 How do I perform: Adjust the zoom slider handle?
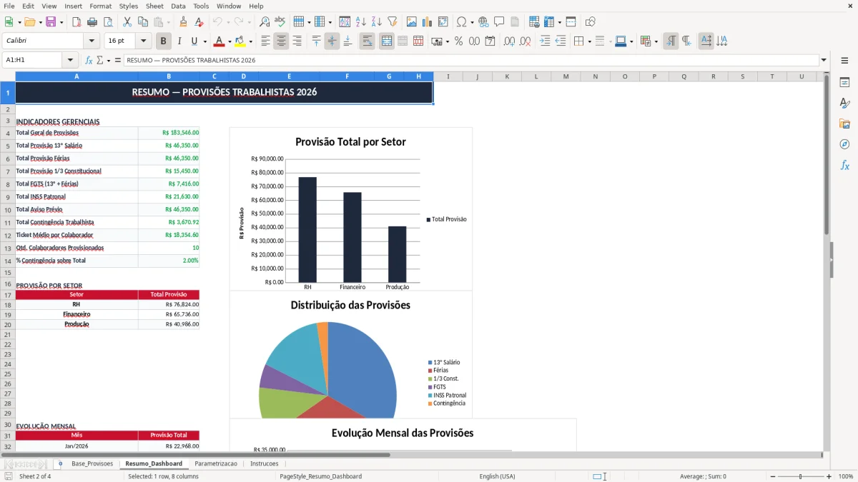(x=800, y=476)
